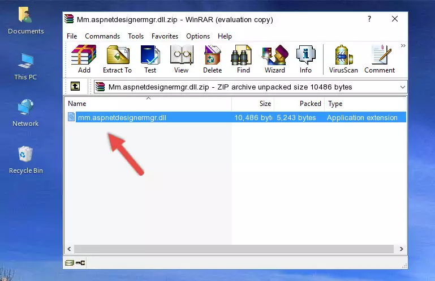Screen dimensions: 435x281
Task: Open the Options menu
Action: (x=198, y=36)
